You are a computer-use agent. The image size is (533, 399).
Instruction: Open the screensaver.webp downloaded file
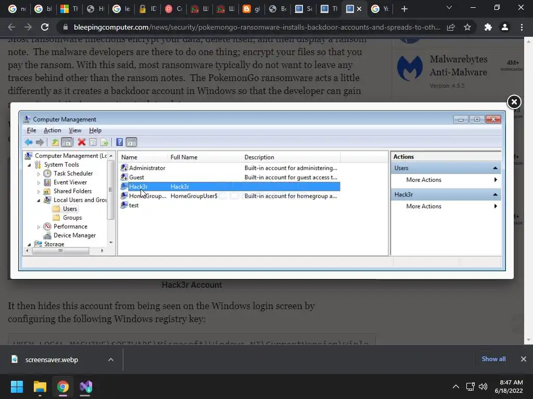coord(51,360)
